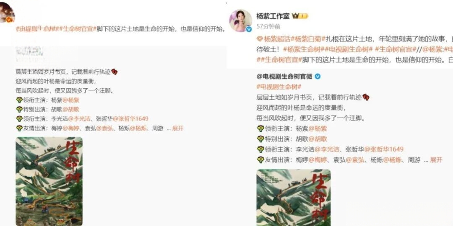The width and height of the screenshot is (453, 226).
Task: View the left 生命树 poster thumbnail
Action: [x=49, y=181]
